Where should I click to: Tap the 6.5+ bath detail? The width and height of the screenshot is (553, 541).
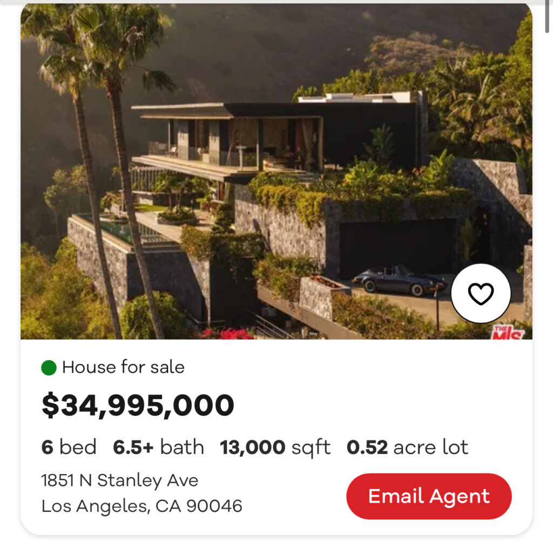[x=158, y=448]
